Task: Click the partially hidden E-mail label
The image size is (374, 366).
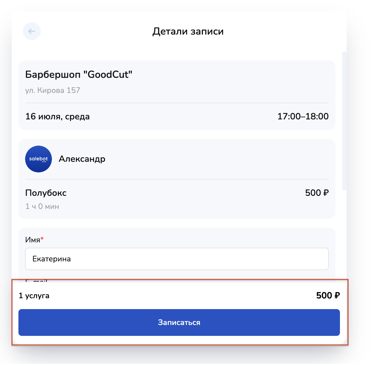Action: pos(36,280)
